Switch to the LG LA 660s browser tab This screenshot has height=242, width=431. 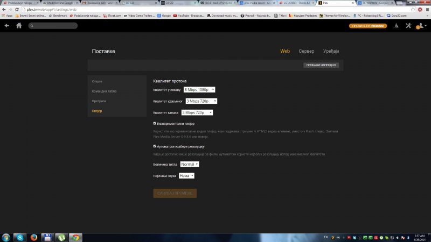pos(296,3)
